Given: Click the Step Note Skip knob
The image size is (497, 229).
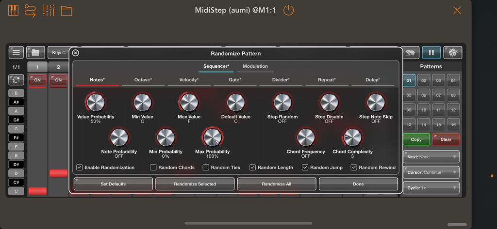Looking at the screenshot, I should 376,103.
